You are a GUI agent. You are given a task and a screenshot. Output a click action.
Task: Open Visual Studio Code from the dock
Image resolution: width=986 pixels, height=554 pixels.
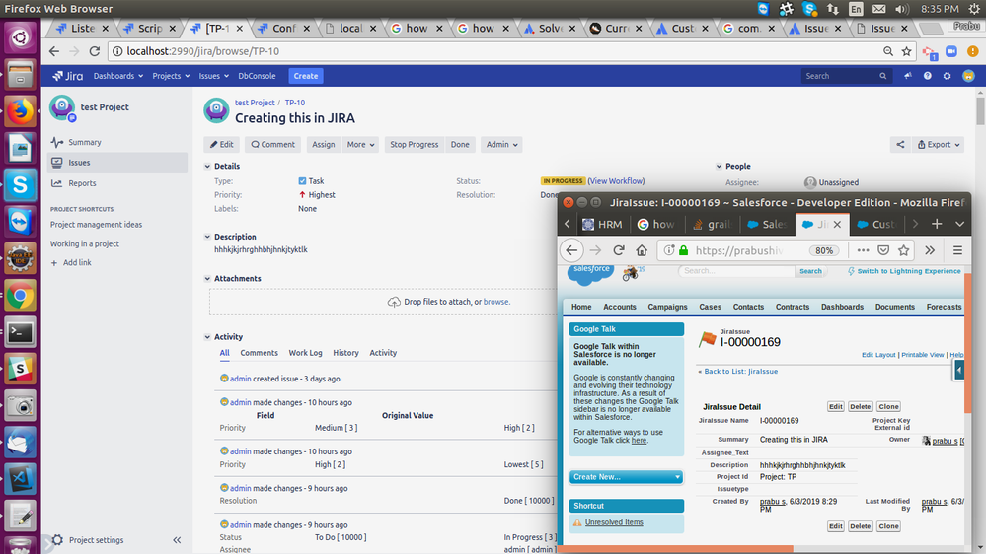click(x=20, y=479)
